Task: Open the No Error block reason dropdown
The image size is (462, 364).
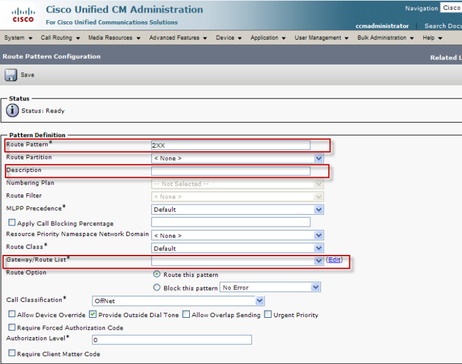Action: click(x=270, y=287)
